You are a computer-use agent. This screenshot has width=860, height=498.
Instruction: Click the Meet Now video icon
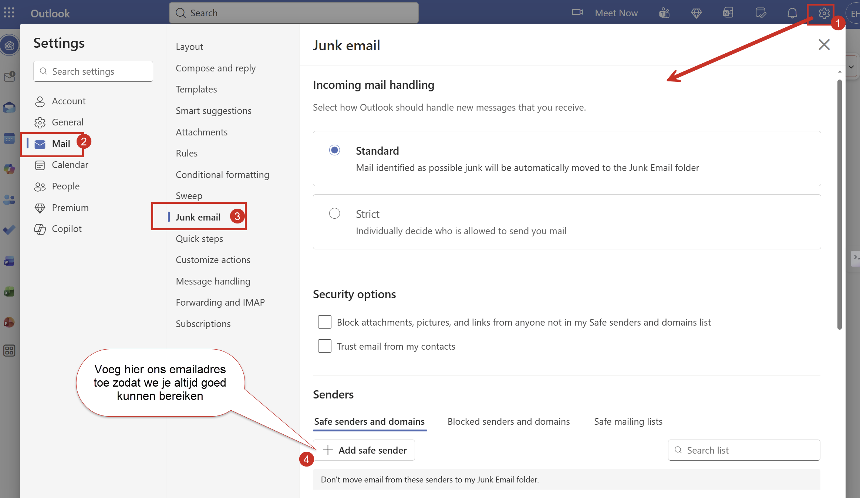click(x=577, y=13)
